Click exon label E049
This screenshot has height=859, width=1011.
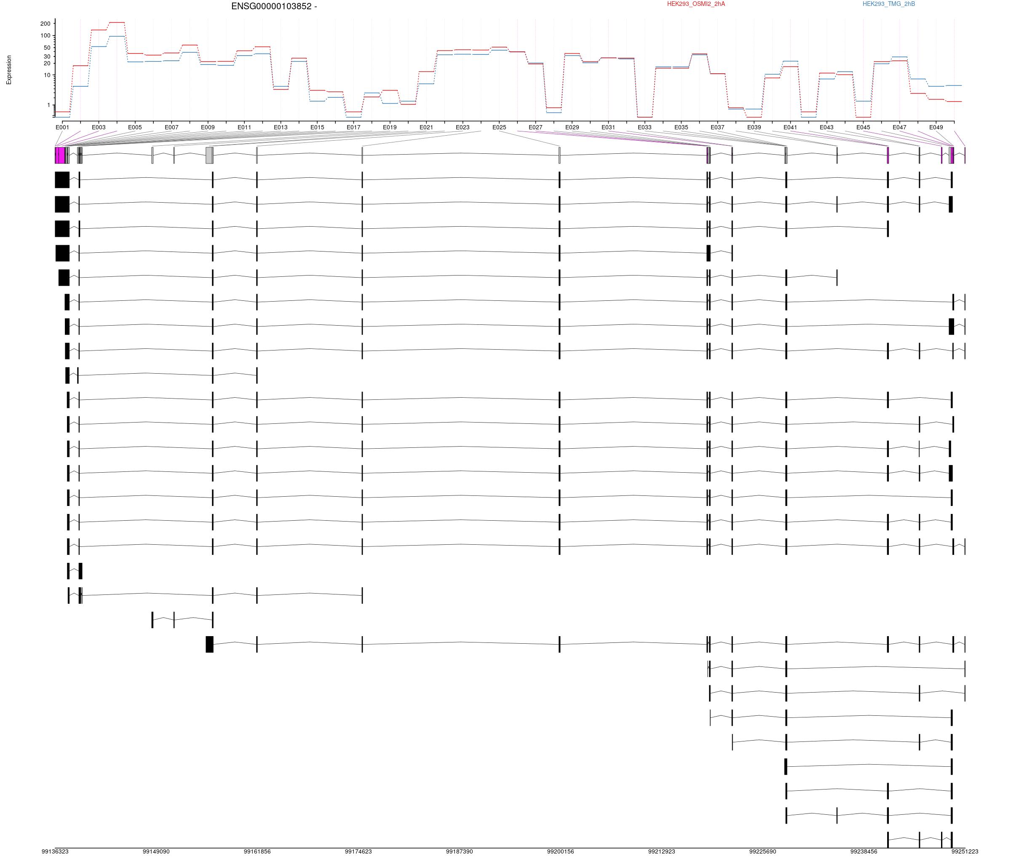[936, 128]
